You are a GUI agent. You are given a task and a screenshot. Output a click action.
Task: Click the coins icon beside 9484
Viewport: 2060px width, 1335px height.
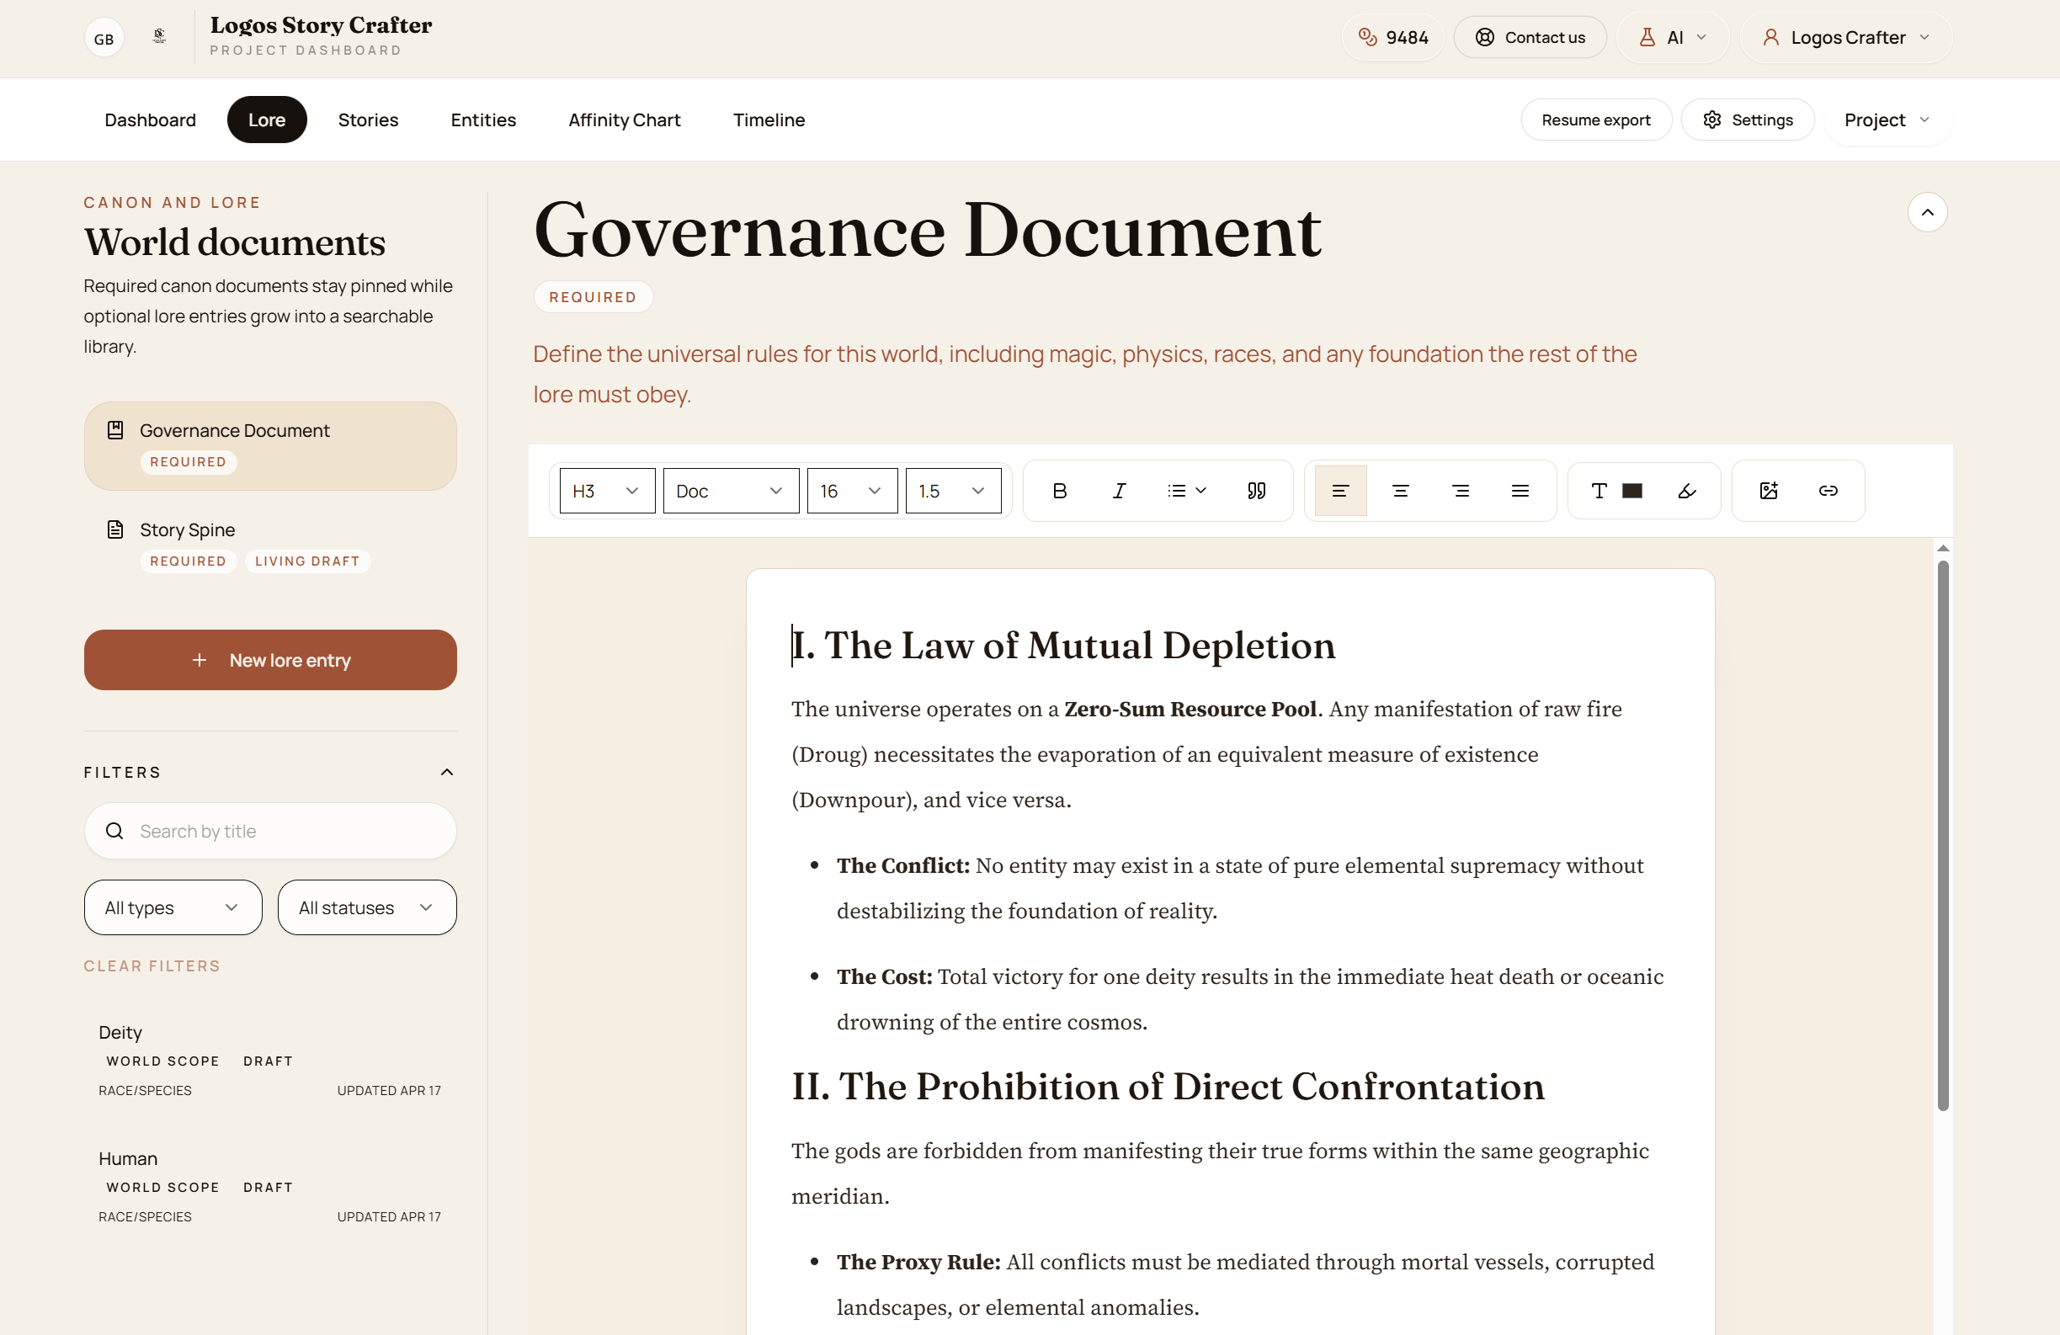(x=1367, y=37)
